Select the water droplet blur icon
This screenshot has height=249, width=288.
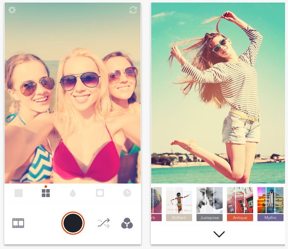(x=73, y=193)
